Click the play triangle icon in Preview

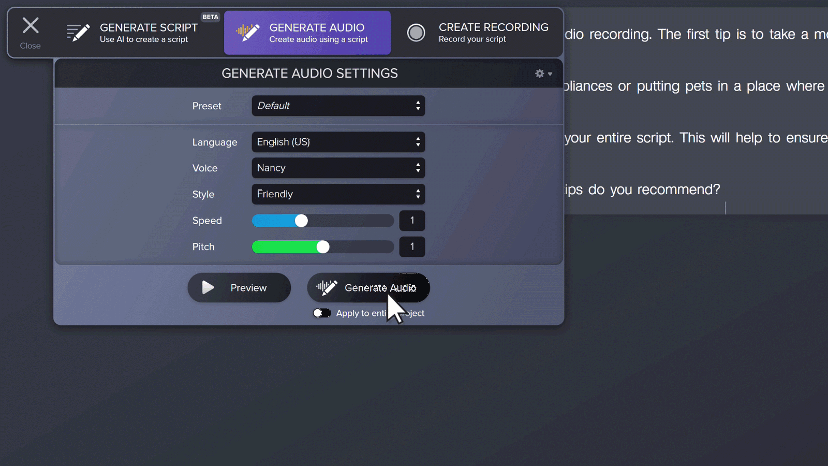[208, 287]
